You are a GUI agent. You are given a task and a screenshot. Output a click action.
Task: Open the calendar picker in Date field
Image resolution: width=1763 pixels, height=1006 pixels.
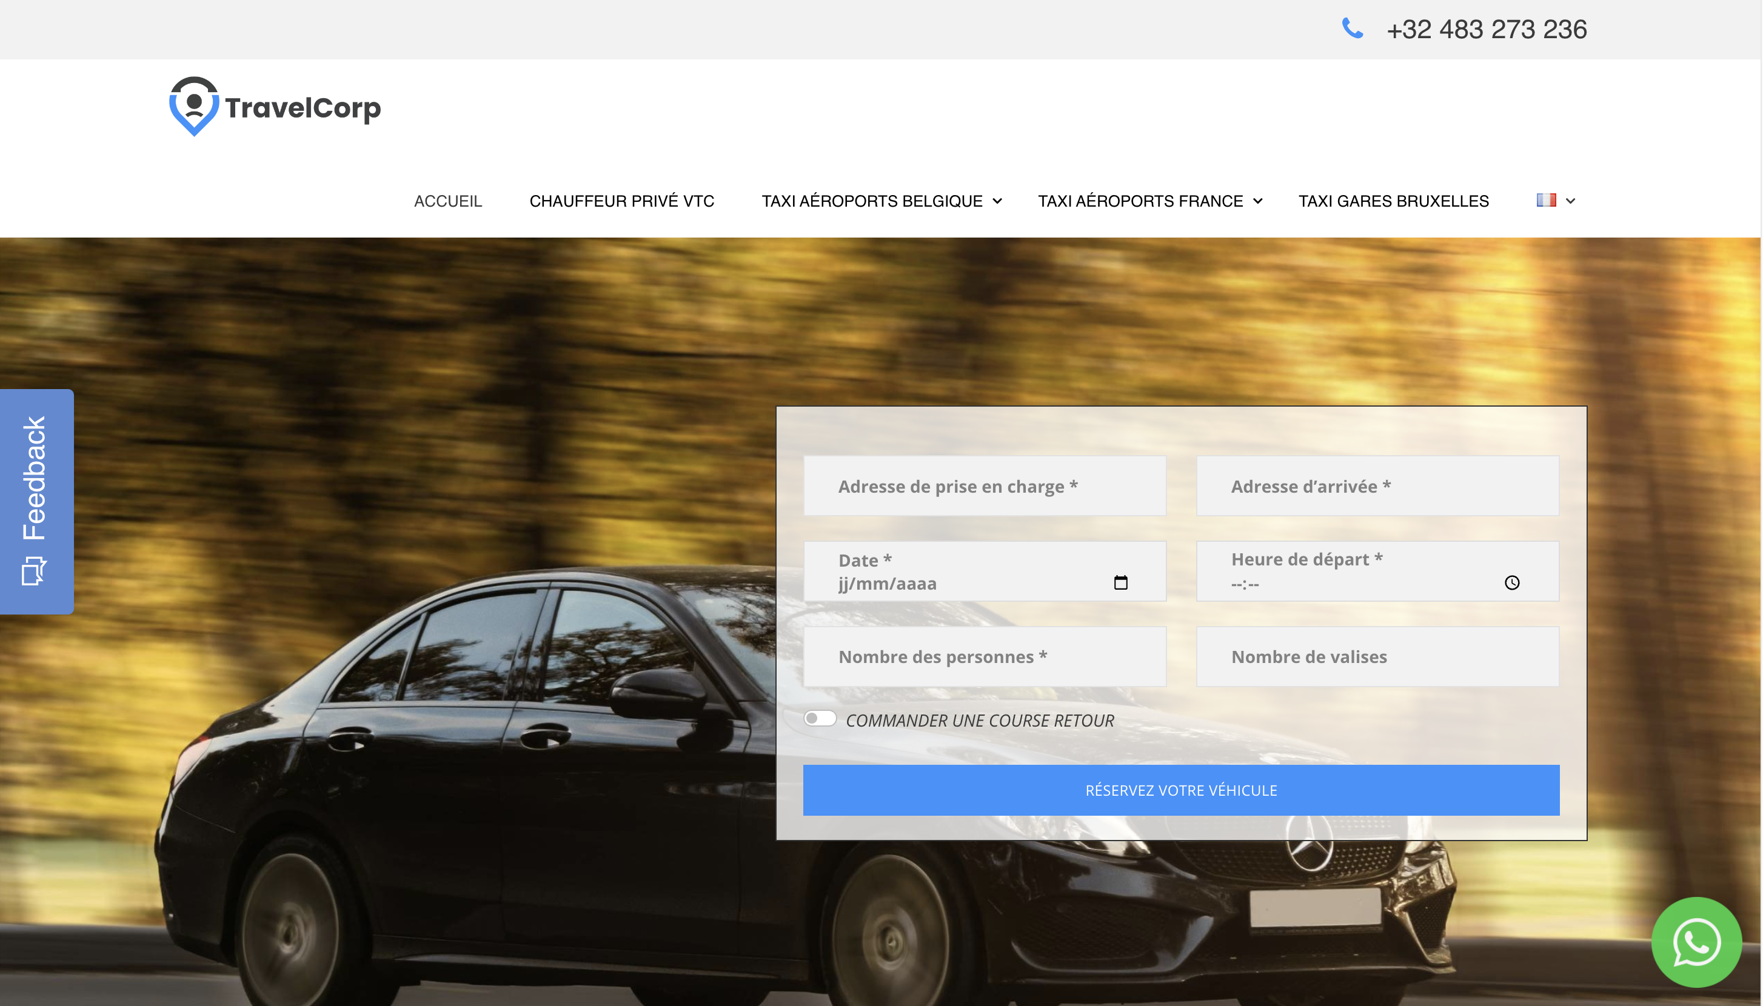tap(1121, 582)
